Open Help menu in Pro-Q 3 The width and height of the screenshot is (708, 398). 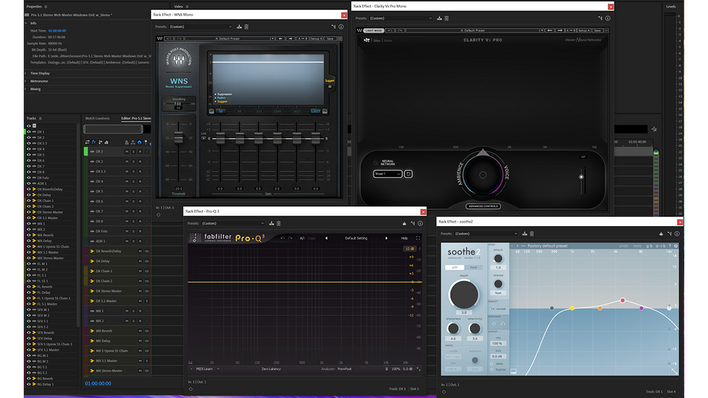pyautogui.click(x=404, y=238)
